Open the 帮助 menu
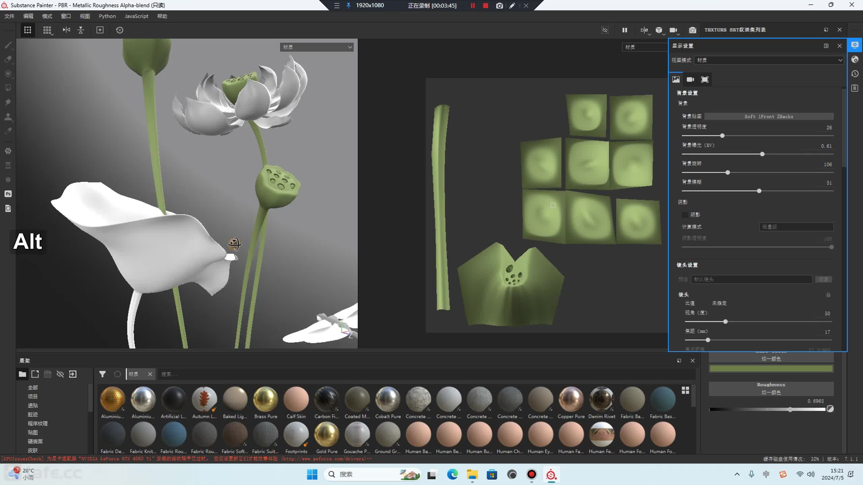The image size is (863, 485). coord(162,16)
